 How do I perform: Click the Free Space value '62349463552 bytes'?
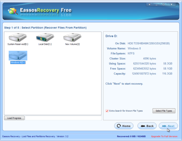pyautogui.click(x=144, y=69)
